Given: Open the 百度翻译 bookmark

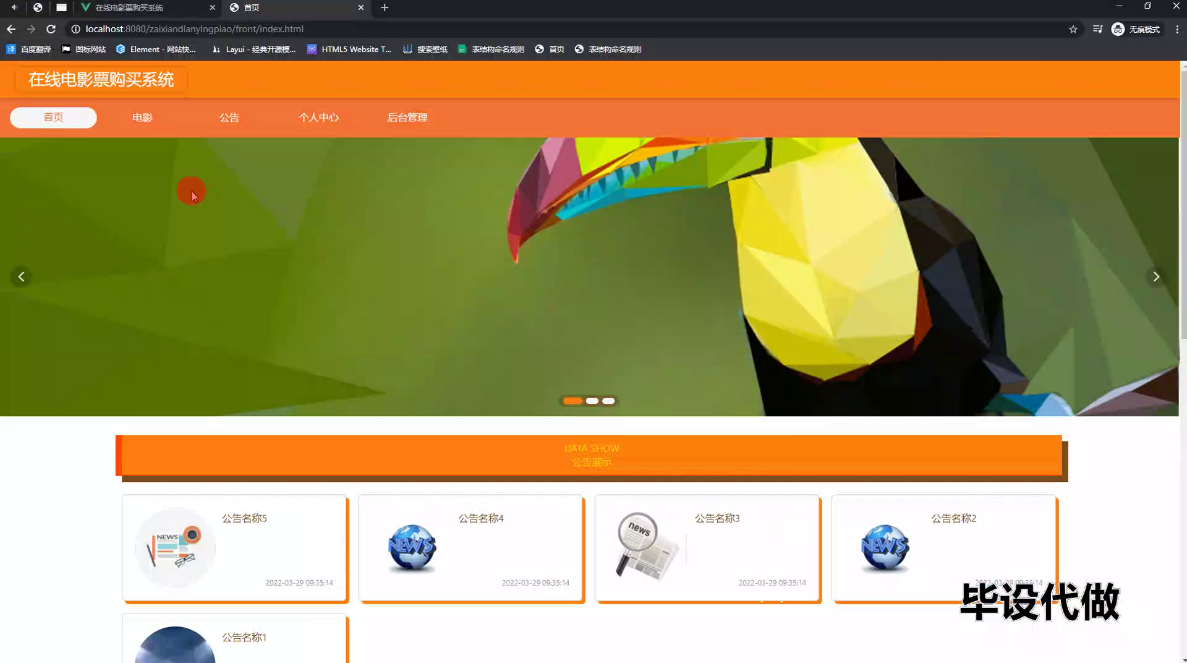Looking at the screenshot, I should click(x=28, y=49).
